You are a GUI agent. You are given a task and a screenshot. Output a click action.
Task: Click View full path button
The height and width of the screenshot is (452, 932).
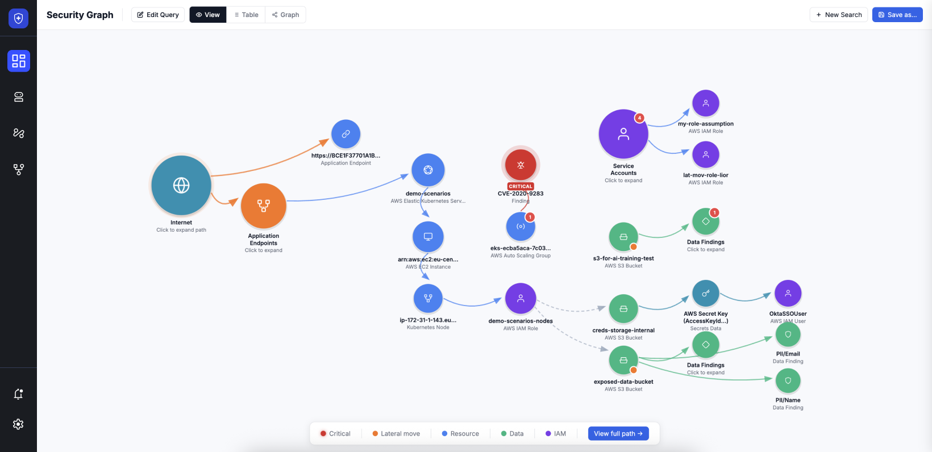point(618,433)
